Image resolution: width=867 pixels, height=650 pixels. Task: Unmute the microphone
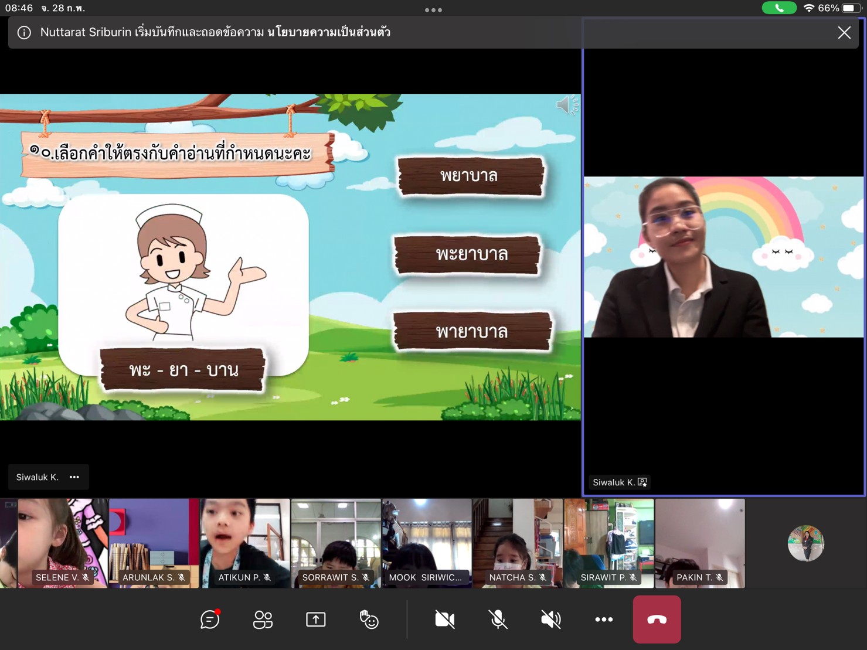click(498, 620)
